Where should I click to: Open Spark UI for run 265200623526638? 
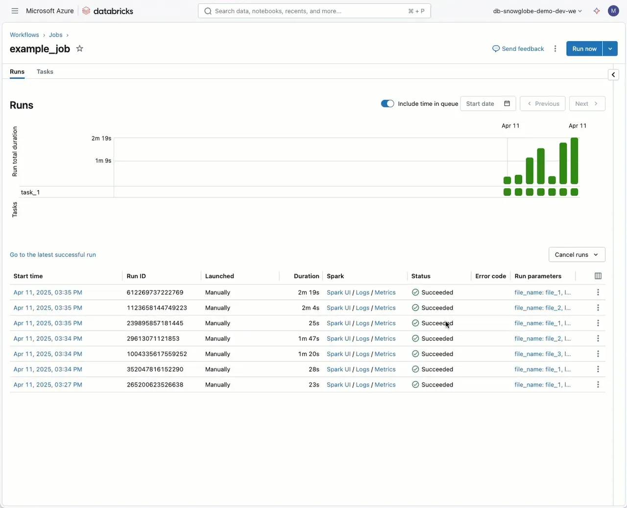338,385
